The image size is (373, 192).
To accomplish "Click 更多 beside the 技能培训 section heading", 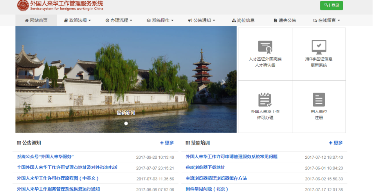I will pos(336,143).
